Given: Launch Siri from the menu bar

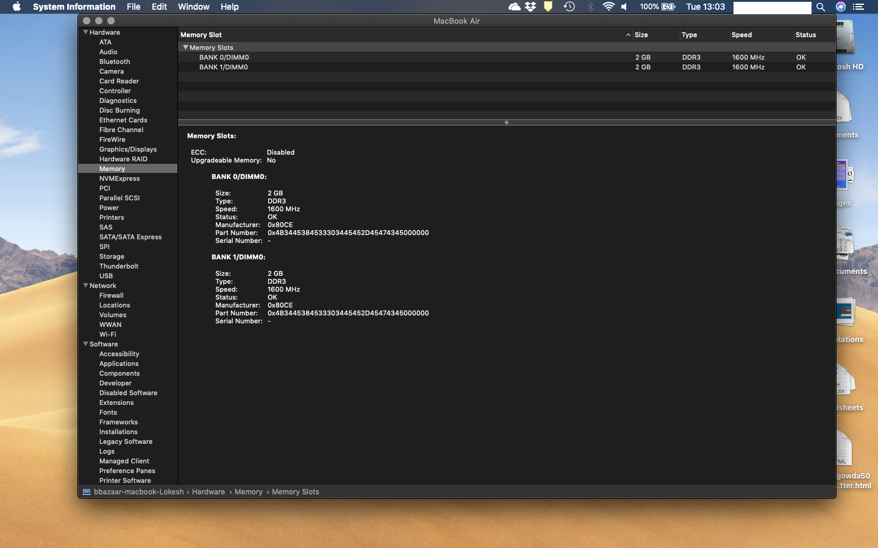Looking at the screenshot, I should 841,7.
